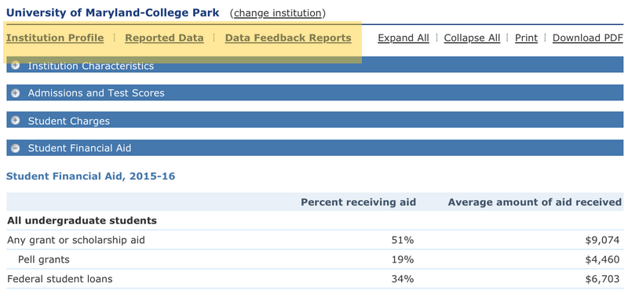Click the minus icon beside Student Financial Aid
The image size is (628, 290).
[x=15, y=148]
